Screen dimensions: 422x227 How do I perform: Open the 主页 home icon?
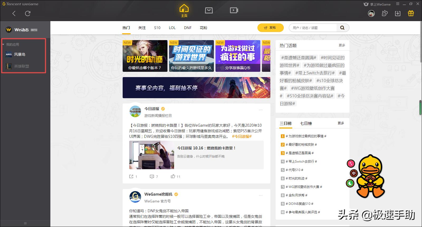point(184,11)
